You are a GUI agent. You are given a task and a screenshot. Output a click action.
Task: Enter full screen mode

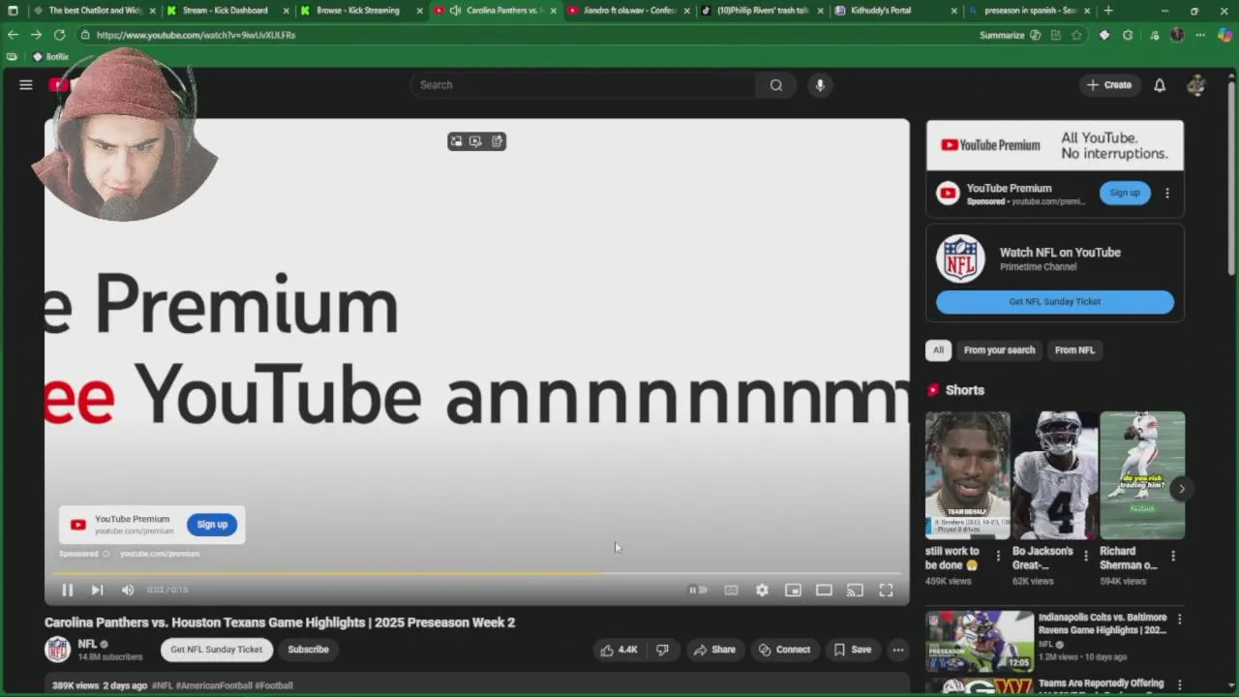(886, 590)
